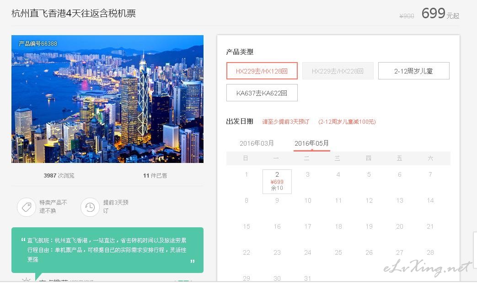Image resolution: width=477 pixels, height=283 pixels.
Task: Click date 18 in the May calendar
Action: point(338,226)
